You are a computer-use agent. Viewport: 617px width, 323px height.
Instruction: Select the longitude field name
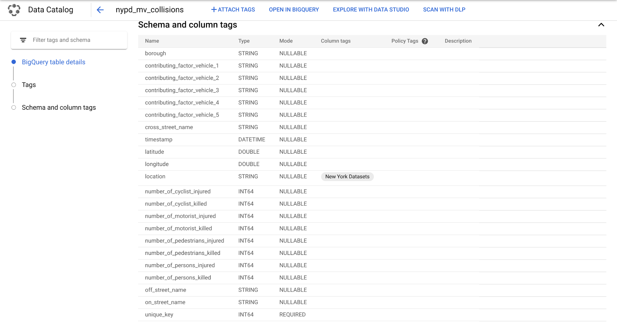tap(157, 164)
